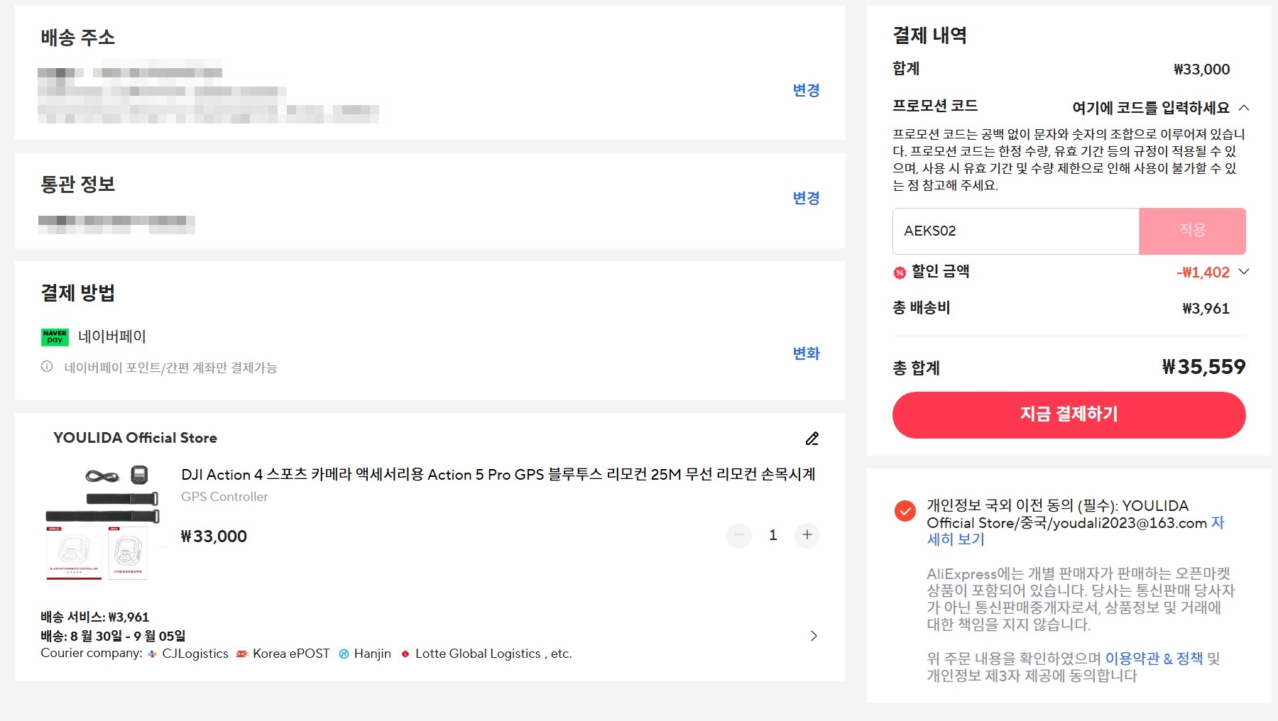Click the 총 배송비 ₩3,961 amount
This screenshot has height=721, width=1278.
(1206, 309)
